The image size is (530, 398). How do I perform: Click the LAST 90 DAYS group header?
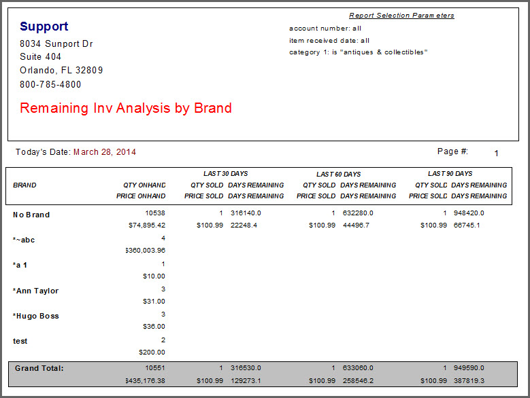coord(450,174)
